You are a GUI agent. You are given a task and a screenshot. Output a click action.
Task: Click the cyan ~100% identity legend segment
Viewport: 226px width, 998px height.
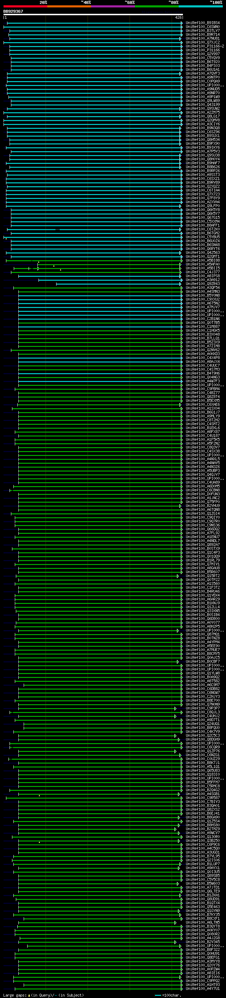(x=201, y=6)
